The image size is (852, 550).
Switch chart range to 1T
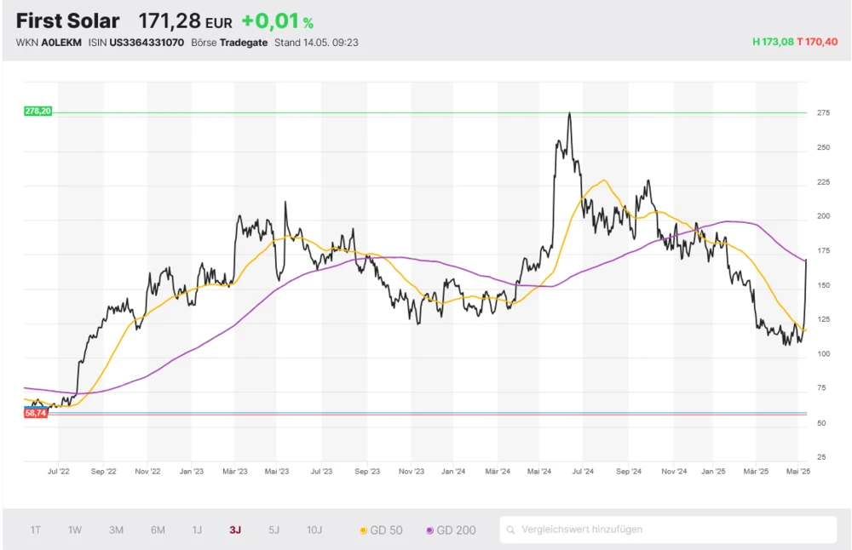click(36, 530)
